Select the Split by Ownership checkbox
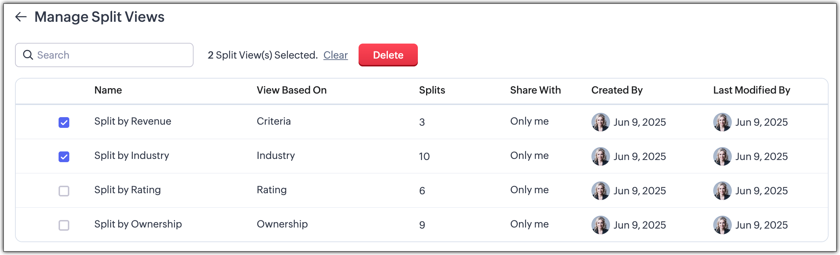 tap(64, 225)
